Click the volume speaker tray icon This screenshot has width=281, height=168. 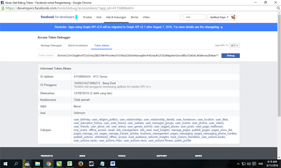click(249, 164)
